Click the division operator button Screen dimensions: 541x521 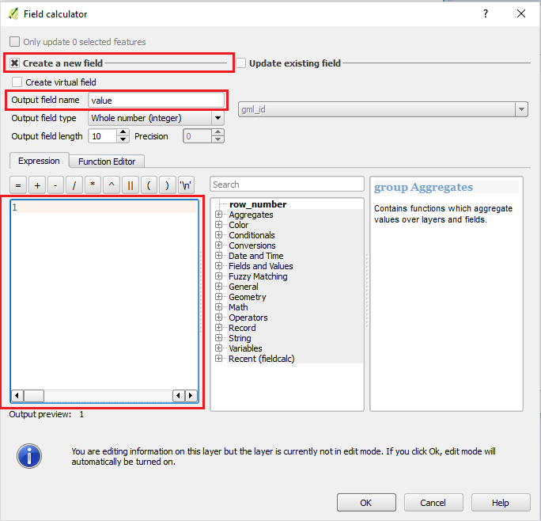tap(74, 185)
